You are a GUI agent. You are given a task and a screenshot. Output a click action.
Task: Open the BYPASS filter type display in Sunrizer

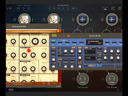90,58
